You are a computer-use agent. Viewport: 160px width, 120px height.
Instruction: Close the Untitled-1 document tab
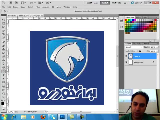(42, 16)
